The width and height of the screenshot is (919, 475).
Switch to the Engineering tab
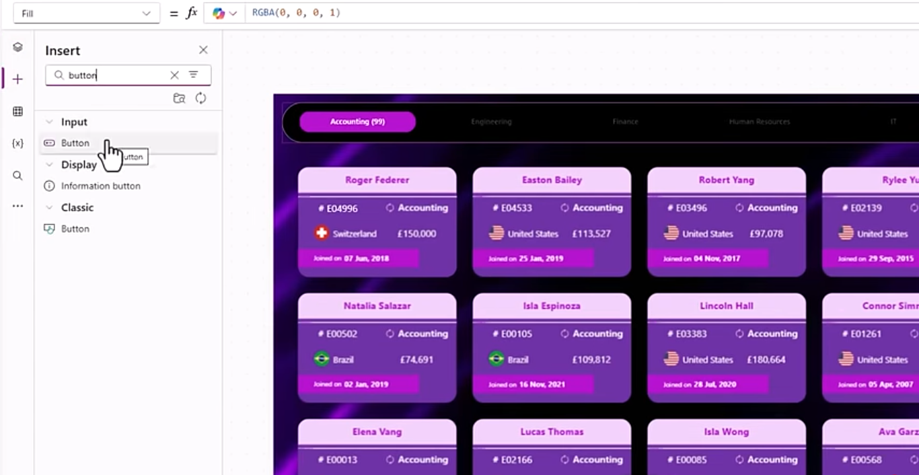point(491,122)
